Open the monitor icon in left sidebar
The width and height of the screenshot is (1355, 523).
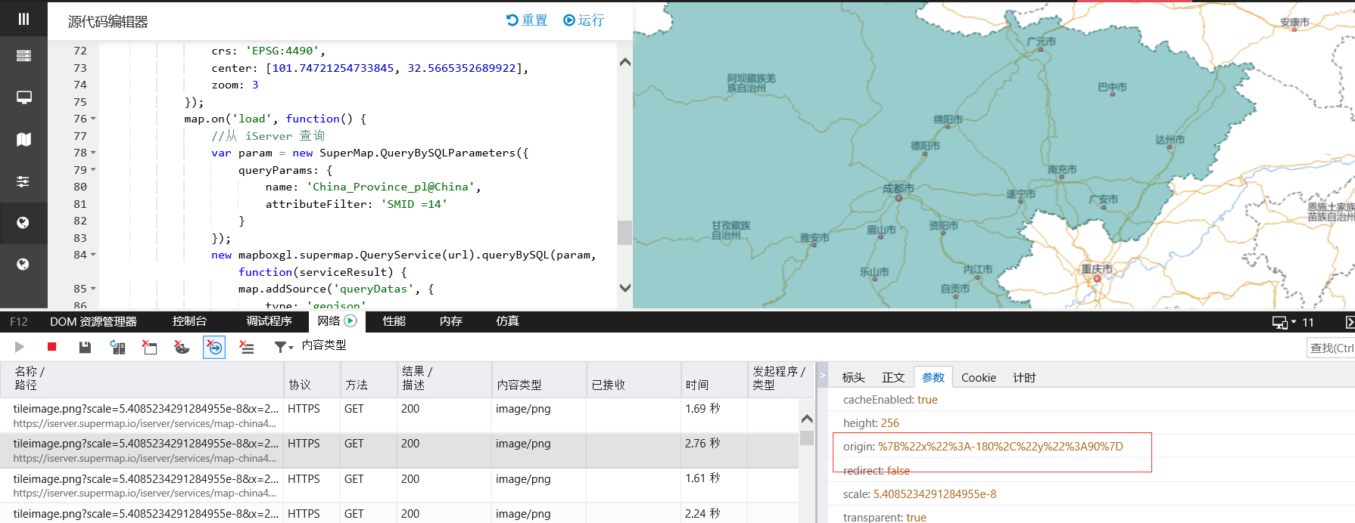pos(23,97)
